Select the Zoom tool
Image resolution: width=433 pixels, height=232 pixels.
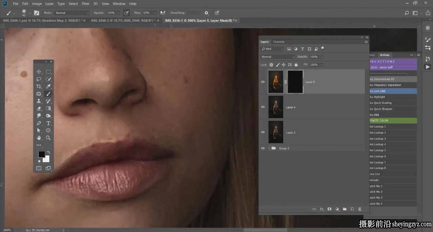click(x=48, y=138)
